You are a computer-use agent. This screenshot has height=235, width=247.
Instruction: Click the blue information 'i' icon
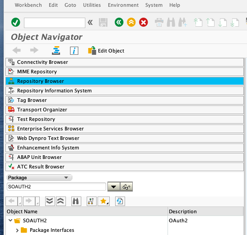[x=74, y=51]
